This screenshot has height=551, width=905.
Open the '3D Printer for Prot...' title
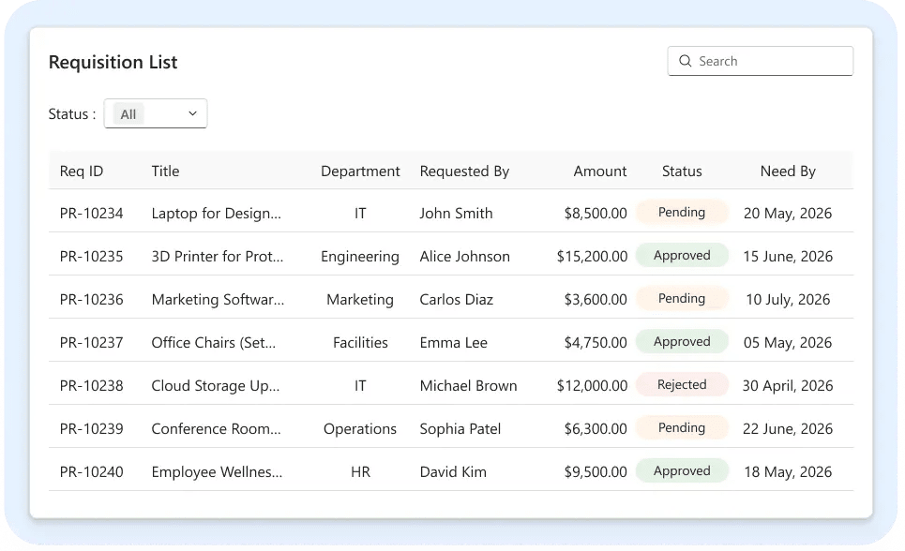[218, 256]
